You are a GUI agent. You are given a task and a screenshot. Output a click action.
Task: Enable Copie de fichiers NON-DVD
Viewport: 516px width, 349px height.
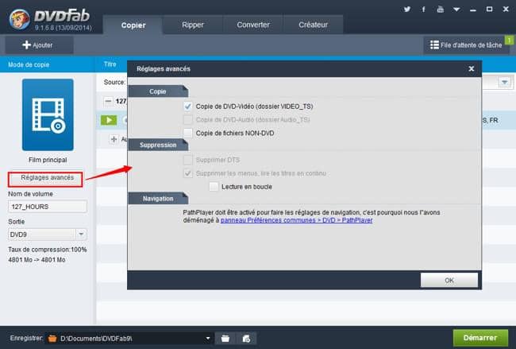pos(187,133)
